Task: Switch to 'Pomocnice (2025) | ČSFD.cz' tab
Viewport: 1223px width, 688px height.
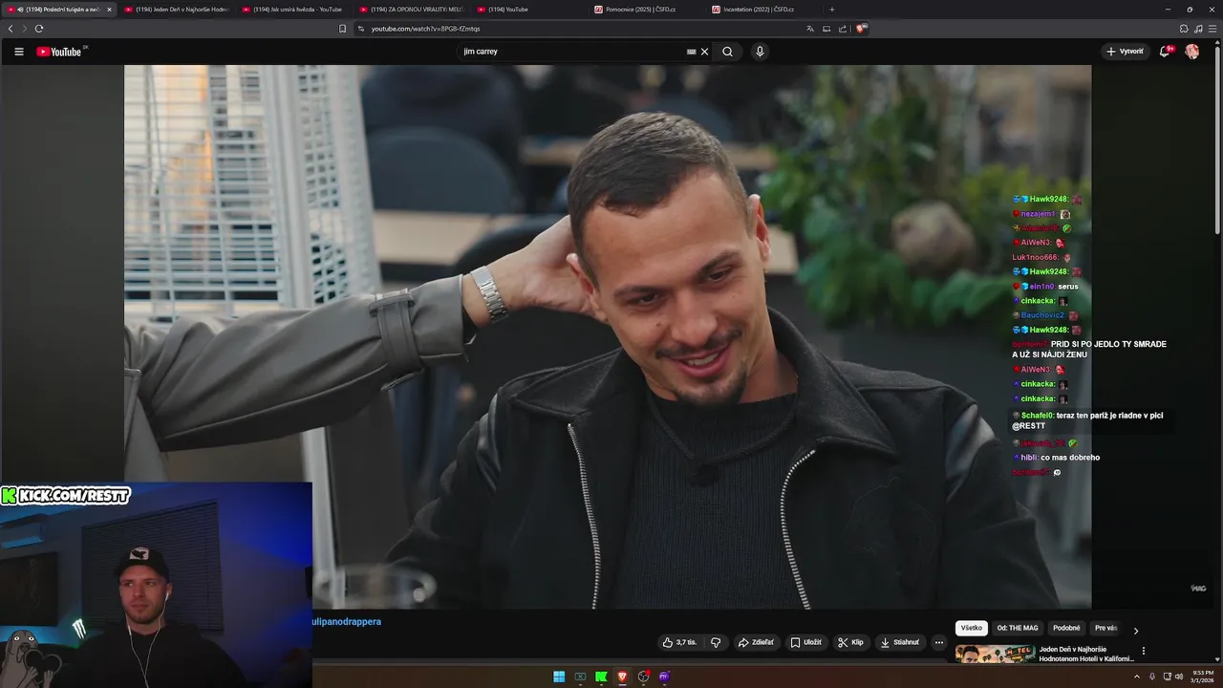Action: (x=646, y=10)
